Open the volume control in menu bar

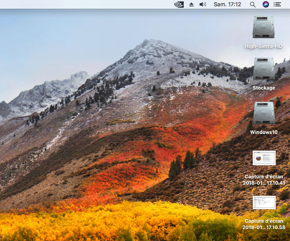(203, 4)
